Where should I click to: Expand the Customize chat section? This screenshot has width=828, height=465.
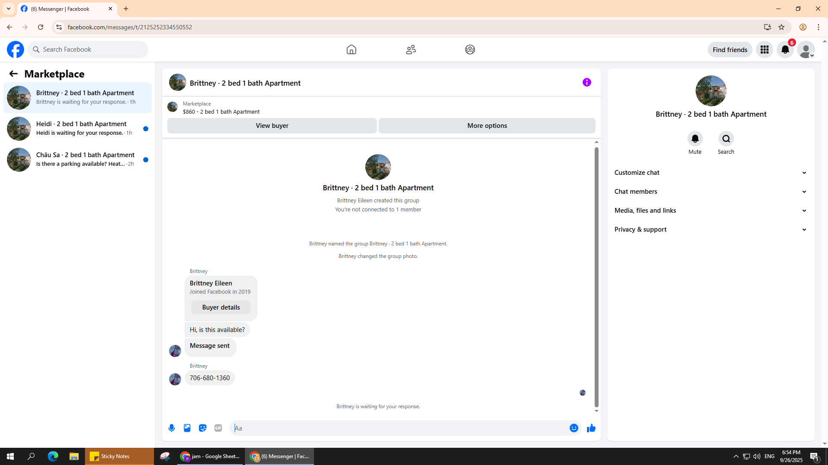[x=710, y=173]
